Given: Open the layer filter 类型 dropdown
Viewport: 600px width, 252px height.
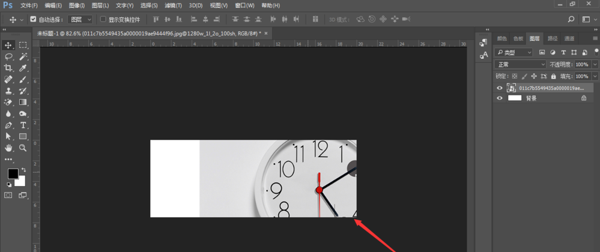Looking at the screenshot, I should click(514, 52).
